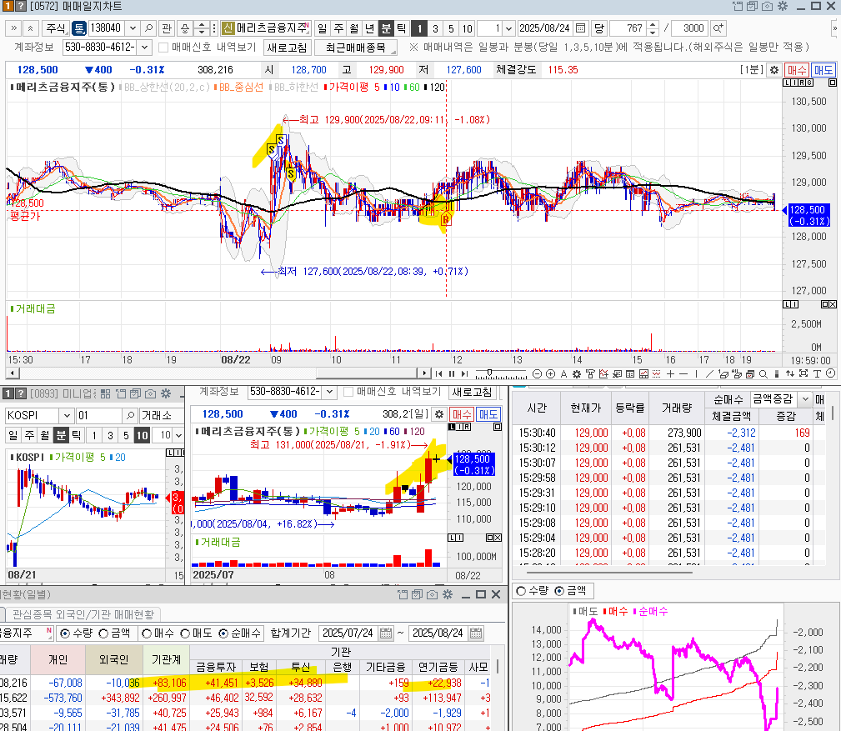
Task: Click the stepper arrows beside 767
Action: 652,28
